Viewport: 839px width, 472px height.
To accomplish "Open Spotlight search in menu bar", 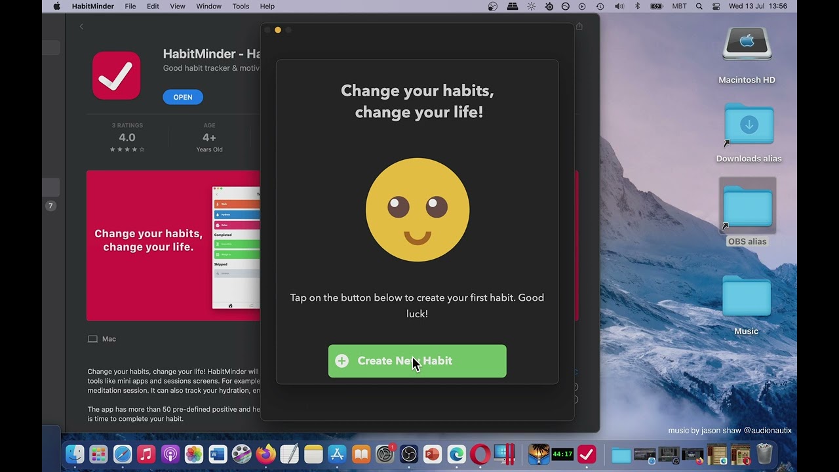I will (x=699, y=6).
